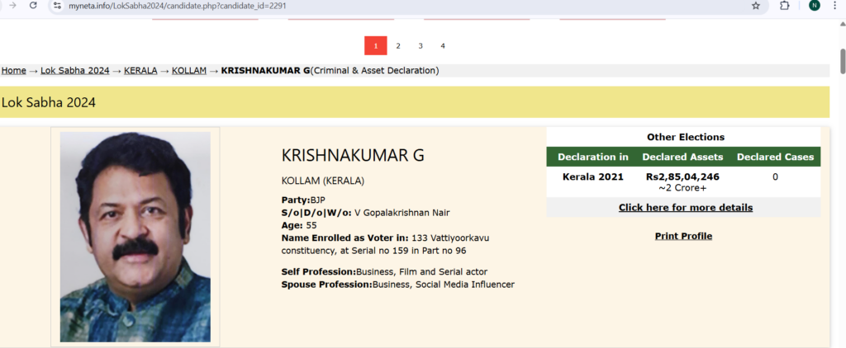
Task: Go to pagination page 4
Action: coord(443,46)
